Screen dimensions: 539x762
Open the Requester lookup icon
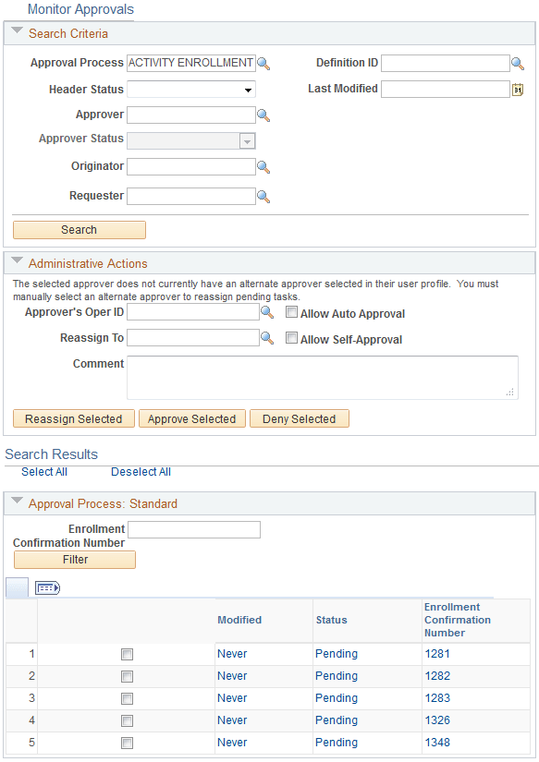[x=263, y=196]
